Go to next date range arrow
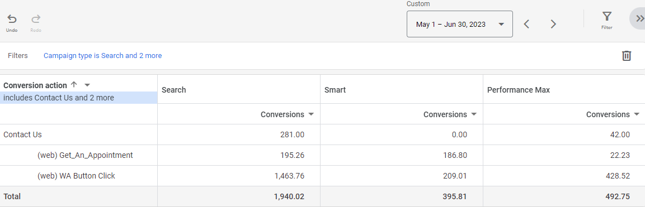This screenshot has height=207, width=645. tap(553, 24)
